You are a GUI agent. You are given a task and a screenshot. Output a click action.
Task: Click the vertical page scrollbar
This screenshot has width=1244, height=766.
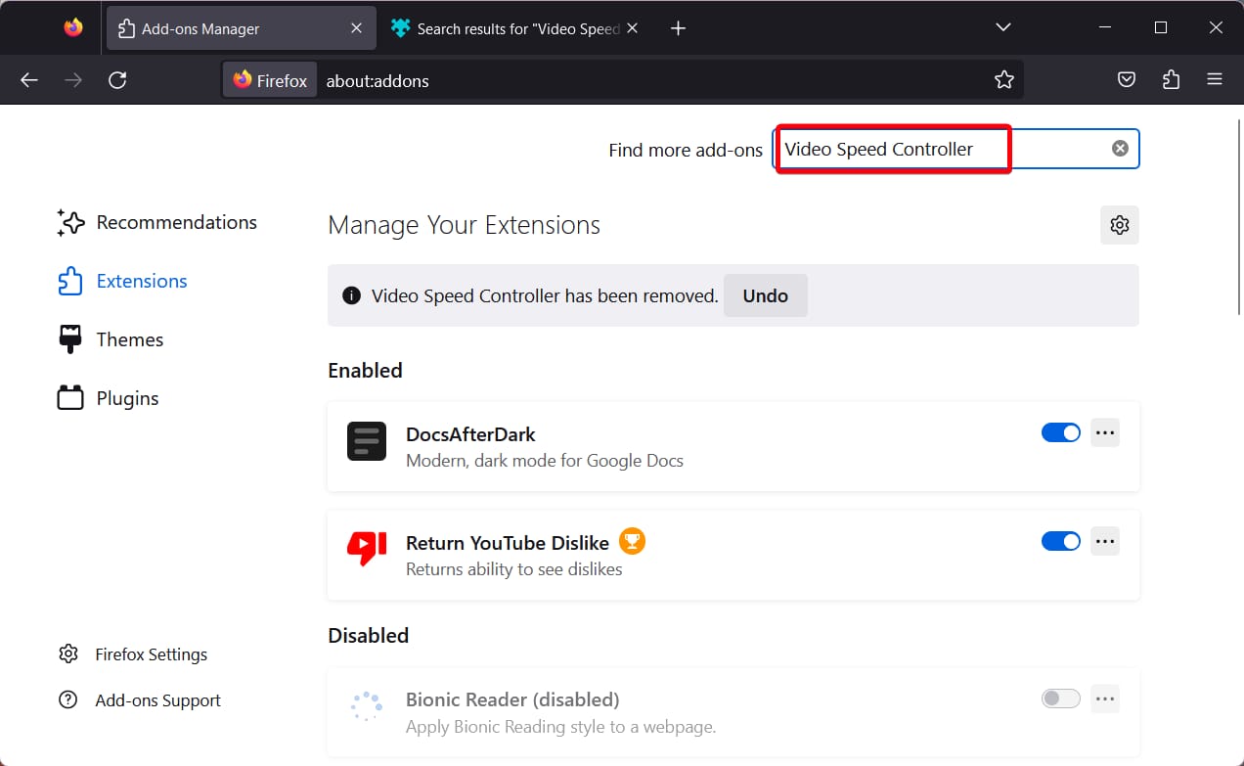1239,215
